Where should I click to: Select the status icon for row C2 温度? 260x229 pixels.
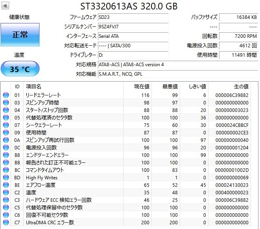click(x=6, y=192)
